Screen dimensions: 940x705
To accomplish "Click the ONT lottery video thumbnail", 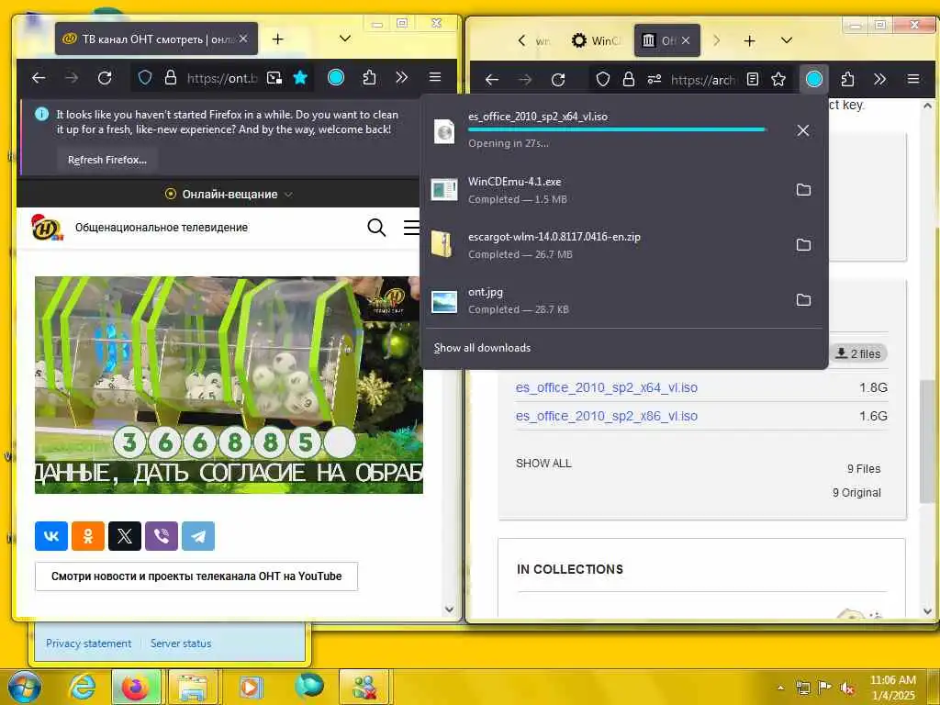I will pos(229,385).
